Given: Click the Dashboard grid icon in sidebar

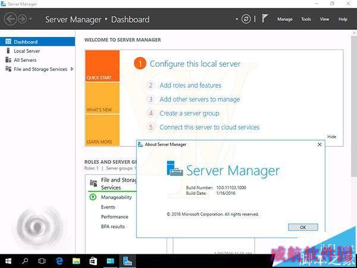Looking at the screenshot, I should click(8, 42).
